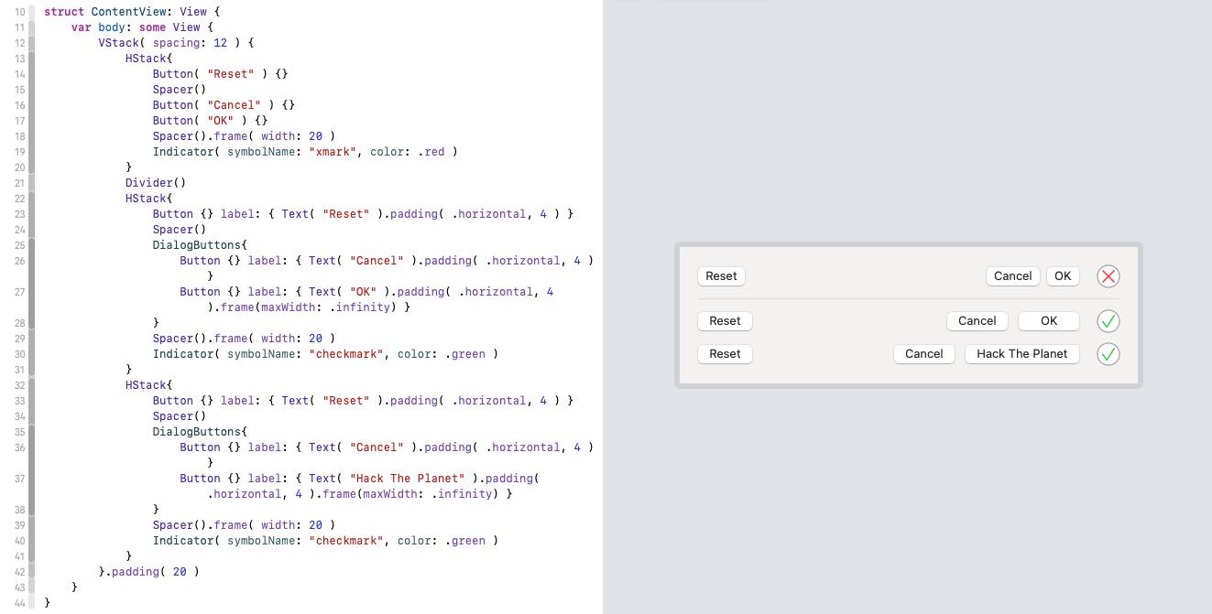Click the Button( "OK" ) code on line 17

(210, 121)
